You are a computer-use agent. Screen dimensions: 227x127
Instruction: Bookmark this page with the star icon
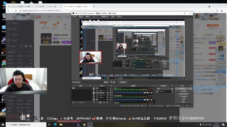217,11
